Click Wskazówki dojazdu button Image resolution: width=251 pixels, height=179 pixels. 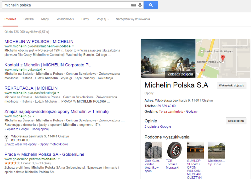click(232, 85)
